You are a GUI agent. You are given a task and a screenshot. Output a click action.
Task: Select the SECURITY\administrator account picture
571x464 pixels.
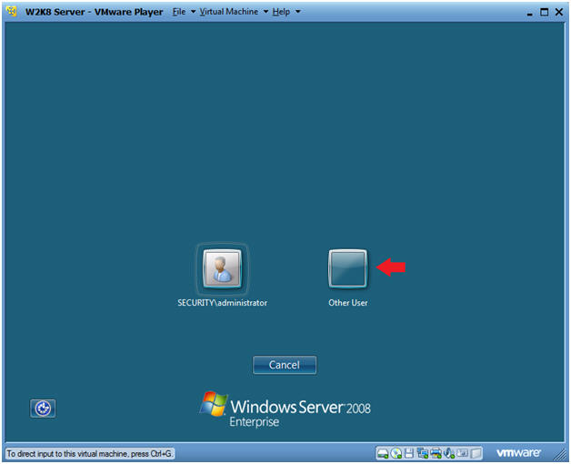pyautogui.click(x=222, y=268)
